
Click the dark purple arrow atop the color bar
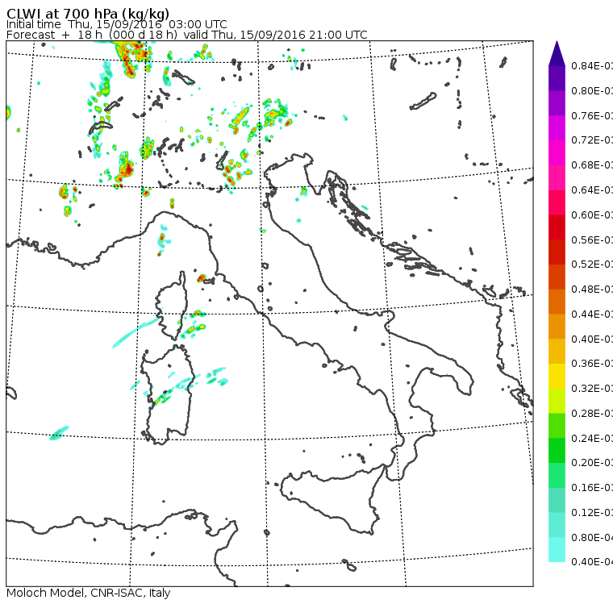coord(557,55)
